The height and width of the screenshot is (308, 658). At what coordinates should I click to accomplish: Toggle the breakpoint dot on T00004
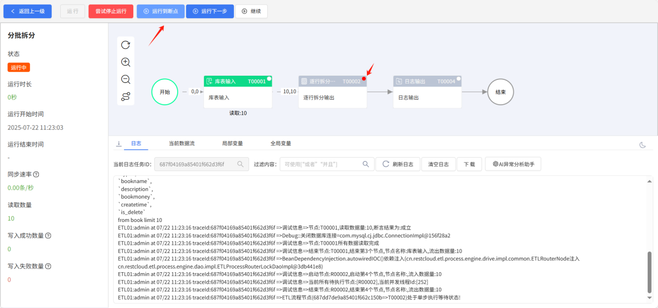459,78
